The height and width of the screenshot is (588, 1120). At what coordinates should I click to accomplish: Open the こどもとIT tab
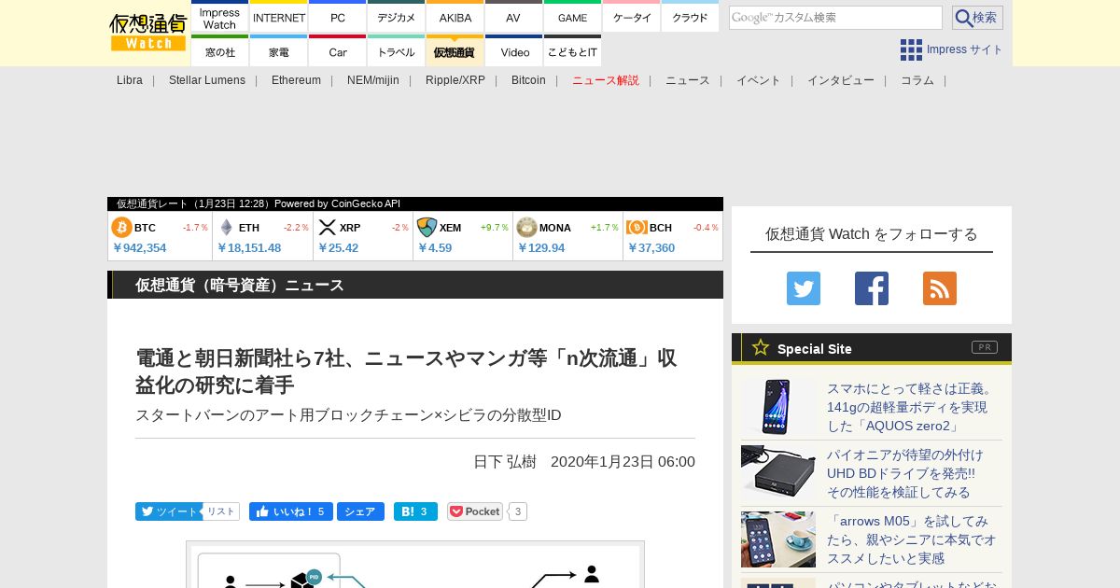coord(572,51)
